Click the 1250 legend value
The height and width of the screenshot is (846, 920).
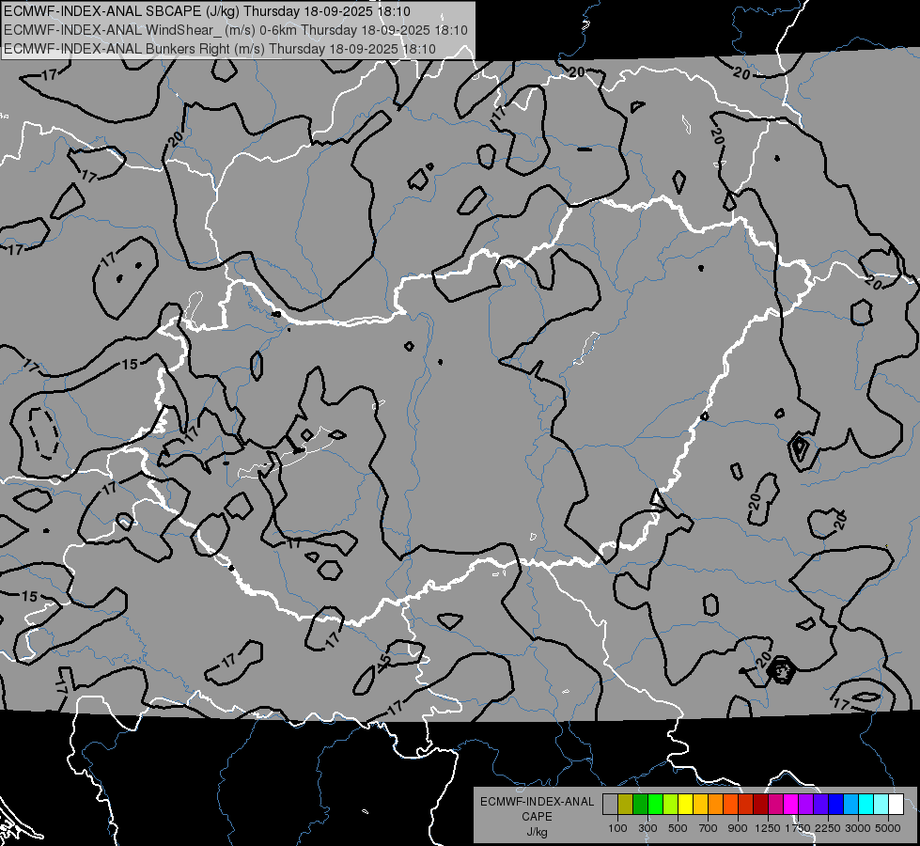click(768, 828)
